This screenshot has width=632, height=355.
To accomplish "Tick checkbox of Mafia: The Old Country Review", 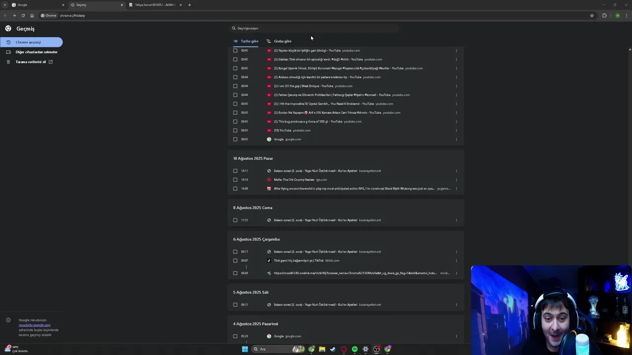I will (x=235, y=179).
